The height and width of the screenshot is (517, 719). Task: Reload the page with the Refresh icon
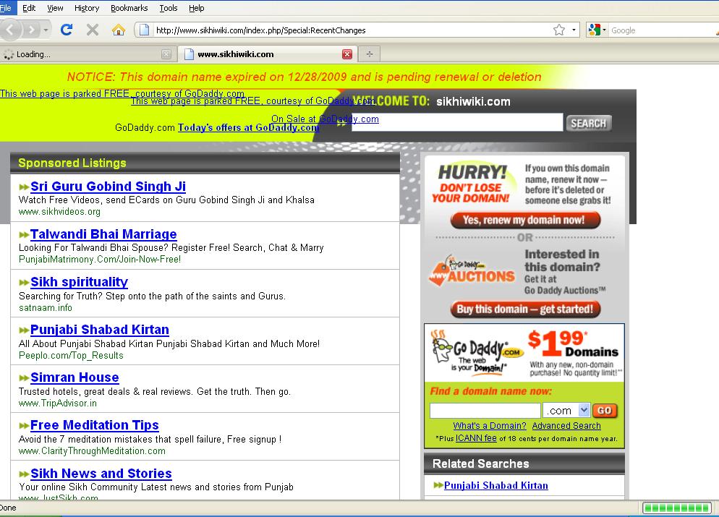click(67, 30)
